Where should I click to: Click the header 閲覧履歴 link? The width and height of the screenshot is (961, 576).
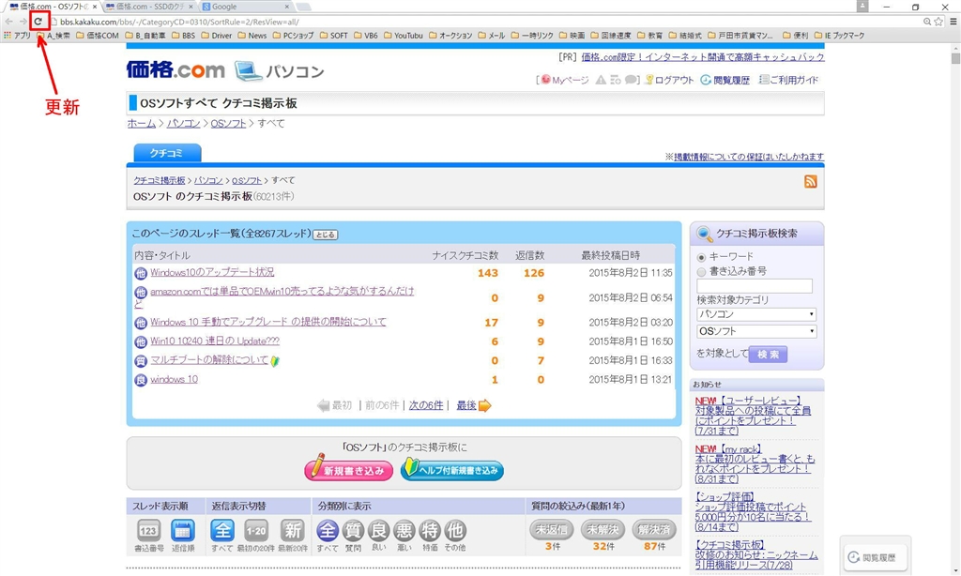[x=731, y=81]
